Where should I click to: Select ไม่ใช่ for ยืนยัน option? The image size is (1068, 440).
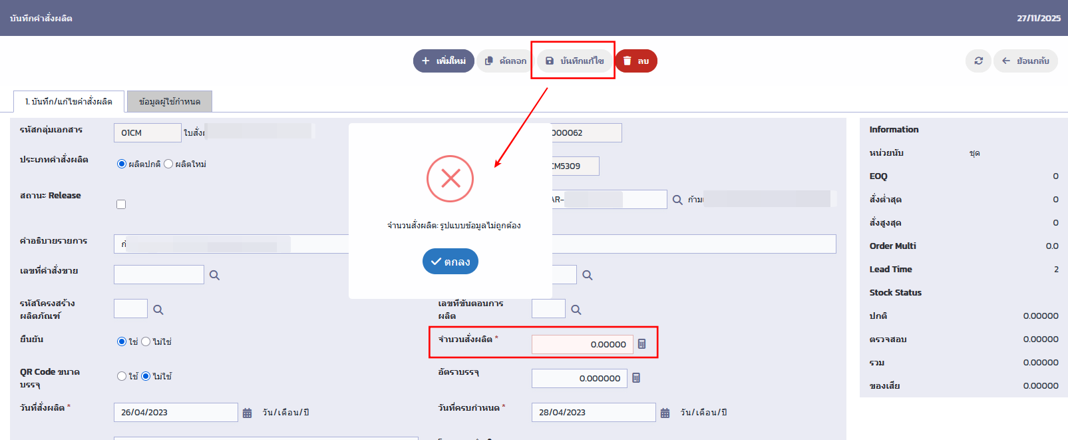[x=146, y=341]
